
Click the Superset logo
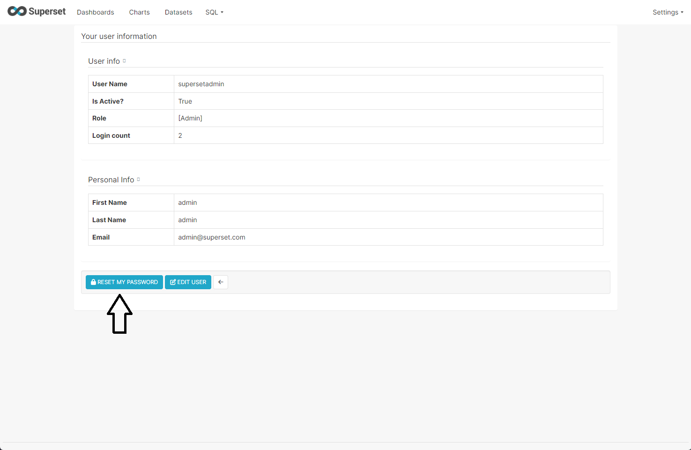pos(37,11)
